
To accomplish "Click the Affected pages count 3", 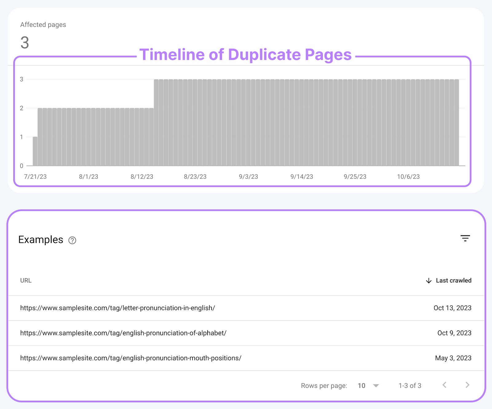I will click(x=25, y=42).
